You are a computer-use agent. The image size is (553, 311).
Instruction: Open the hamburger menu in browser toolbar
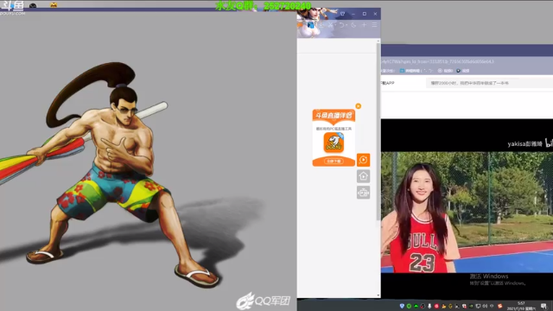point(374,25)
